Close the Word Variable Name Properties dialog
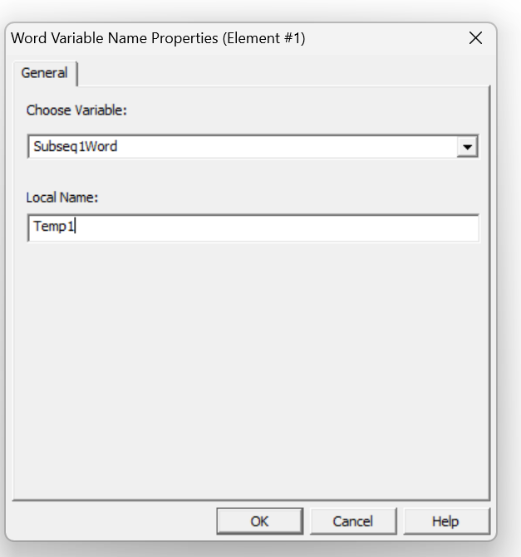 (475, 38)
